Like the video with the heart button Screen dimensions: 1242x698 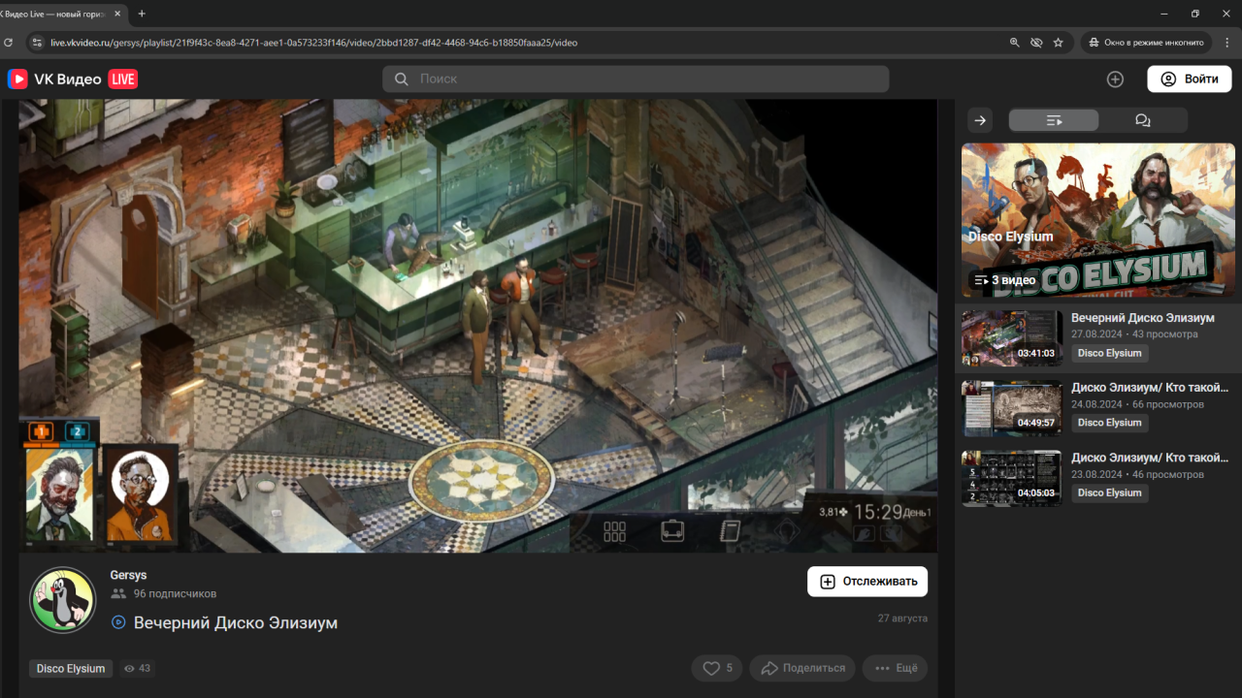(x=717, y=668)
